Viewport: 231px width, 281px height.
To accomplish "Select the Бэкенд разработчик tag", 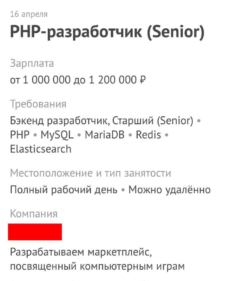I will (59, 120).
